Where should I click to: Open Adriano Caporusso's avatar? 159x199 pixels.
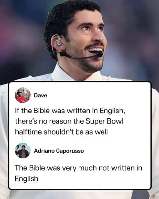23,151
